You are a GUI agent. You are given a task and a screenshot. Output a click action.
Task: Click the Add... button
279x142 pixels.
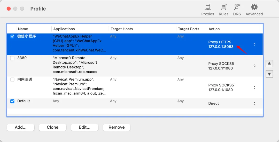click(x=21, y=127)
